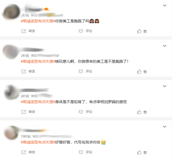Click comment icon on the 驼背 post
Screen dimensions: 172x157
click(x=81, y=112)
